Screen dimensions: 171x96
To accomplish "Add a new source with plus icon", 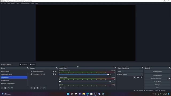I will (x=31, y=88).
